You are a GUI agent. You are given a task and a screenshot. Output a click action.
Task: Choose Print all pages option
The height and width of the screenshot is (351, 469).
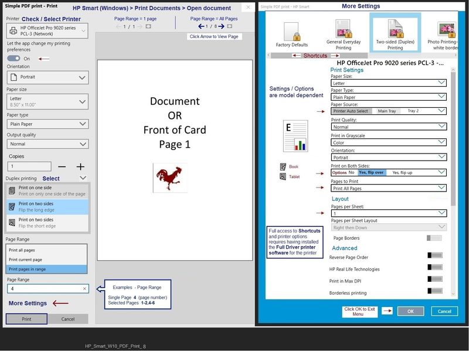coord(47,250)
